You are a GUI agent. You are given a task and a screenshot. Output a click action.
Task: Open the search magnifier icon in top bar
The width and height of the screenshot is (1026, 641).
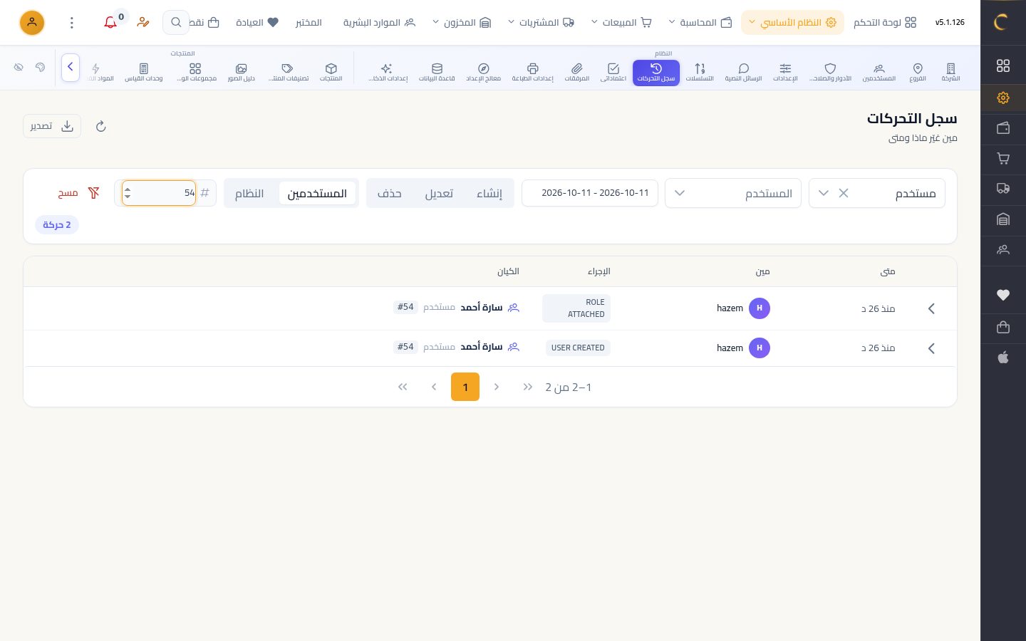(x=176, y=23)
